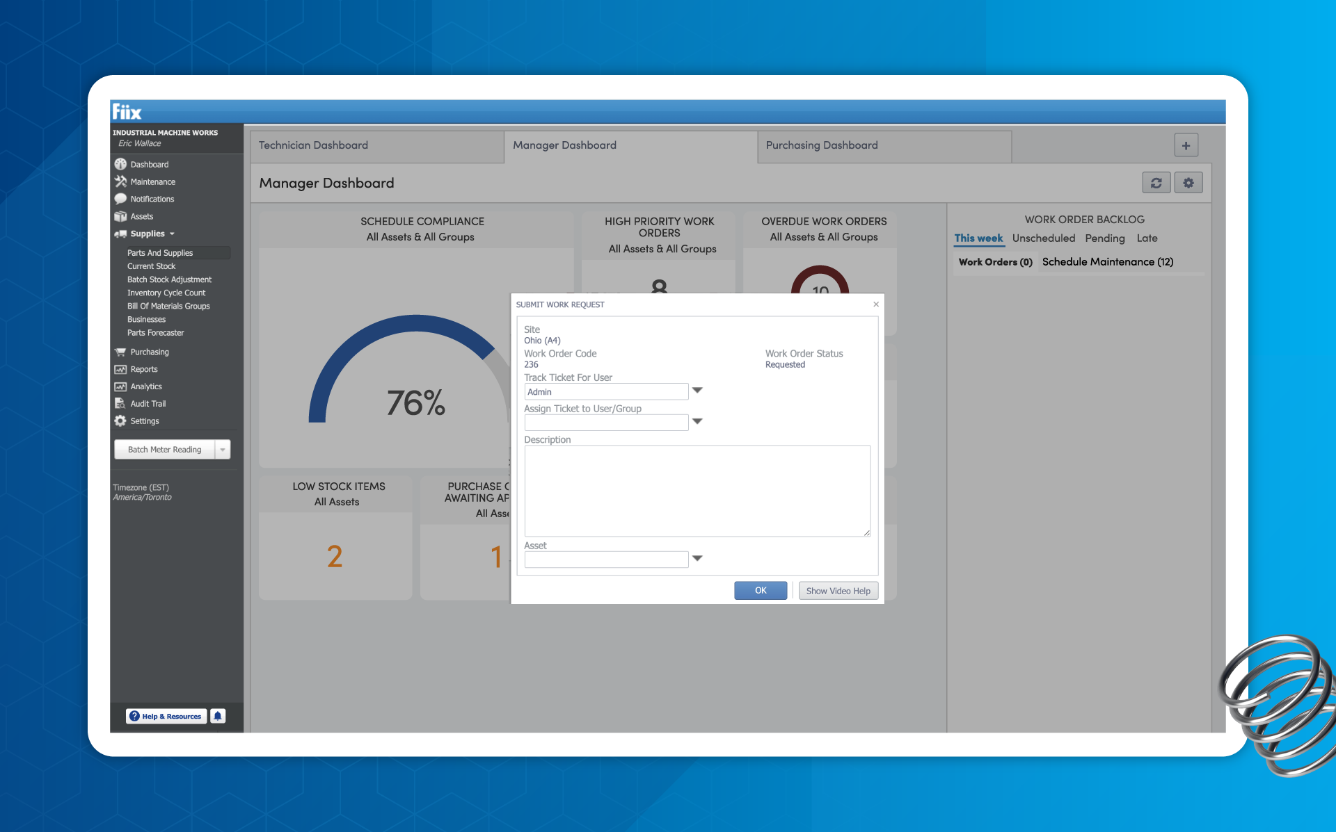Viewport: 1336px width, 832px height.
Task: Click the bell notification icon
Action: pyautogui.click(x=218, y=716)
